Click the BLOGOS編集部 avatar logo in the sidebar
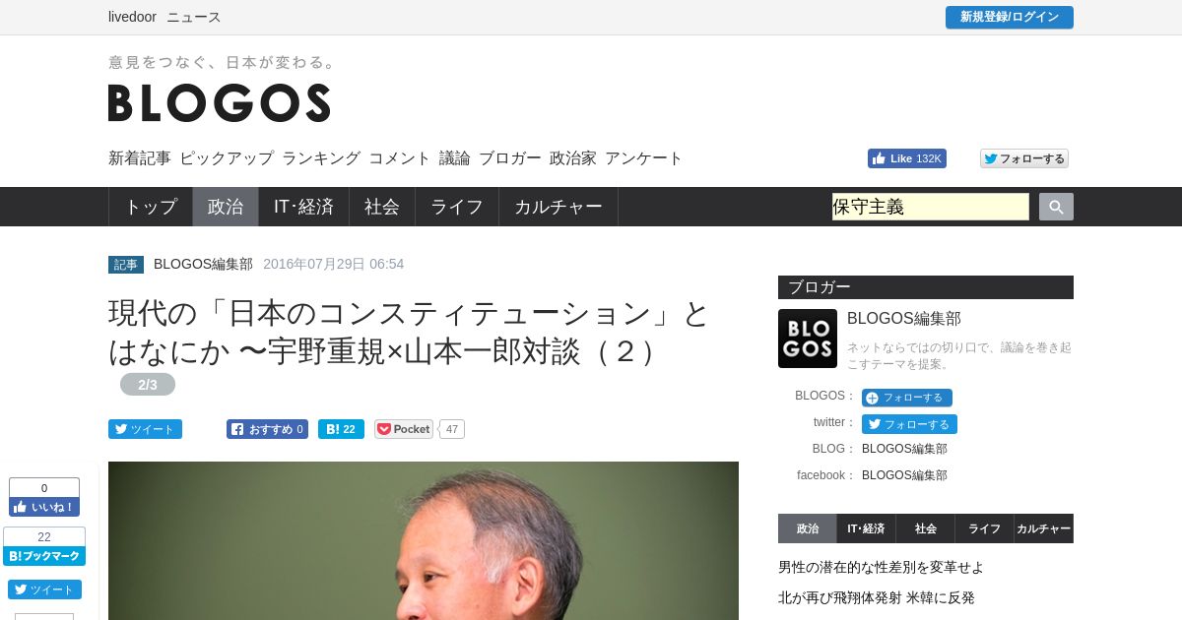Screen dimensions: 1182x620 click(x=808, y=339)
